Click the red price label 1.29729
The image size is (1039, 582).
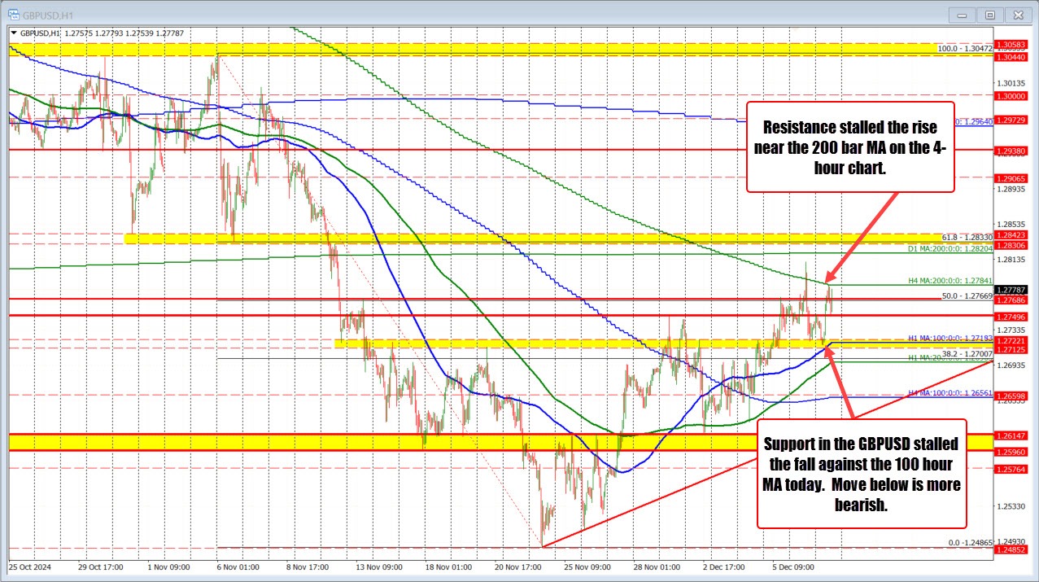1012,120
